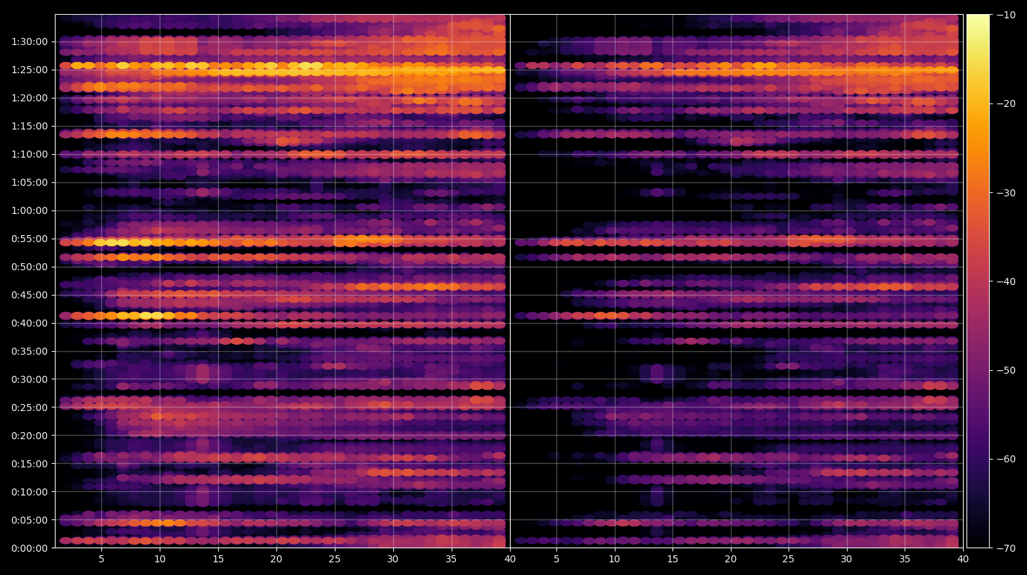Click x-axis label 25 under left heatmap

click(x=335, y=560)
